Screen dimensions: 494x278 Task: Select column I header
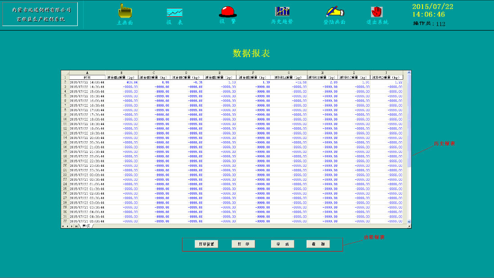pos(354,73)
